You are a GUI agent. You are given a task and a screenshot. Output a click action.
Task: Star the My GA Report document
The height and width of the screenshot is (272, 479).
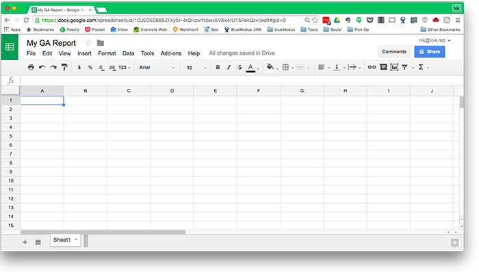pyautogui.click(x=88, y=43)
